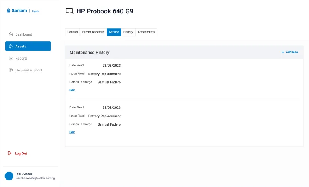Click the plus icon next to Add New
This screenshot has width=309, height=187.
(283, 52)
